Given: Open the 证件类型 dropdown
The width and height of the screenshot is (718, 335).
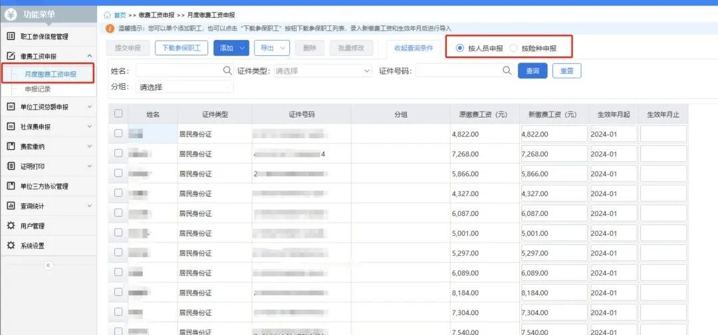Looking at the screenshot, I should 323,71.
